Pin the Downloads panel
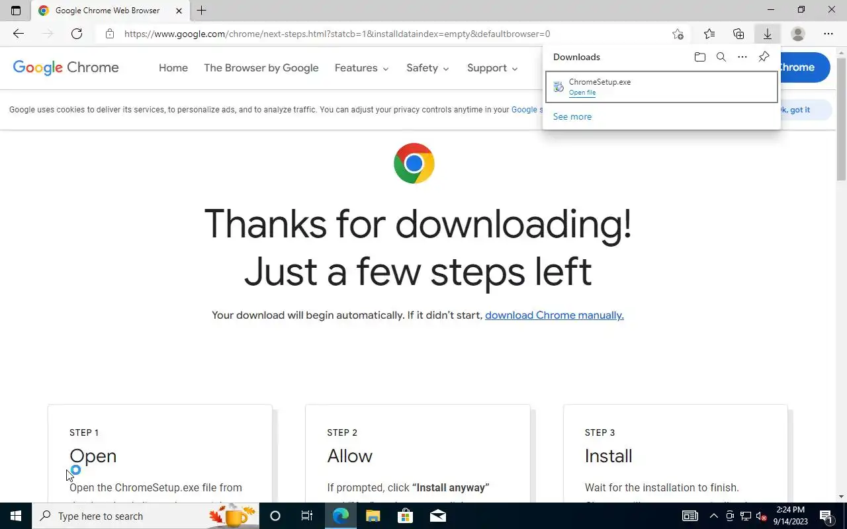The width and height of the screenshot is (847, 529). point(764,57)
